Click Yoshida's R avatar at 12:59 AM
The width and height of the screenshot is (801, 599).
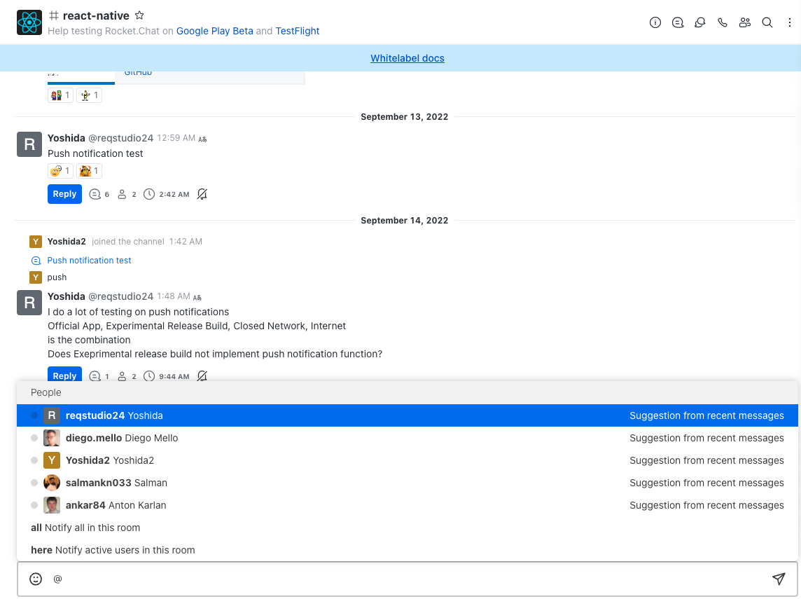point(29,144)
